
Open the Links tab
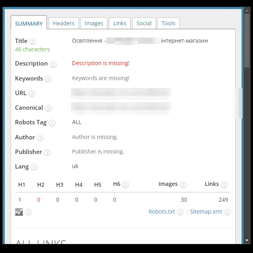[120, 23]
